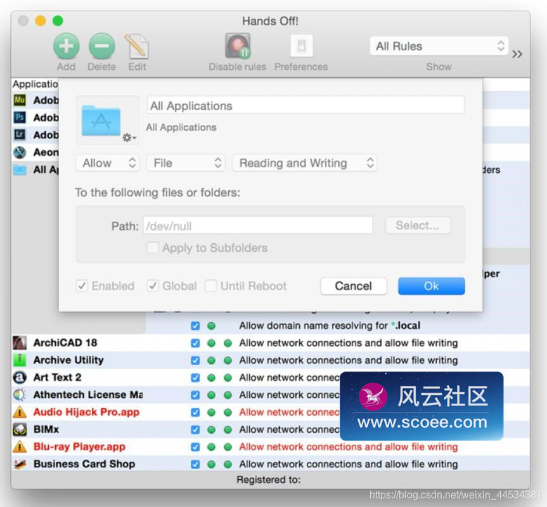Viewport: 547px width, 507px height.
Task: Click the toolbar overflow chevrons
Action: 517,54
